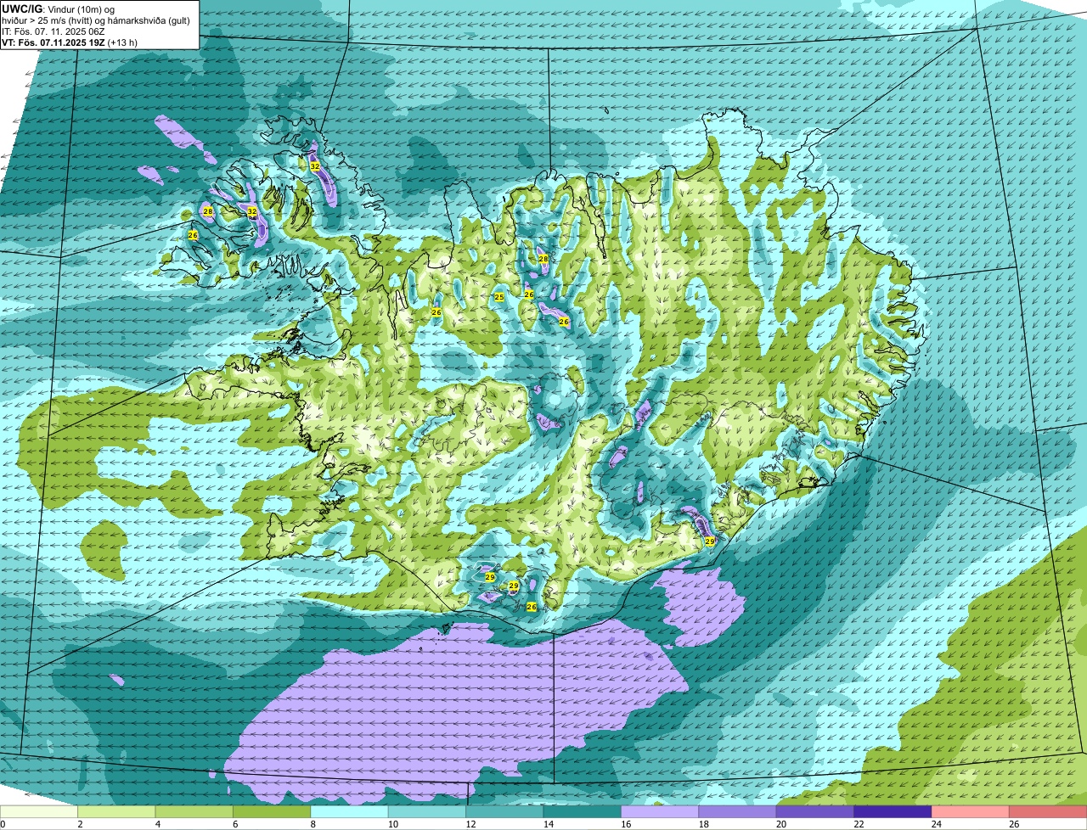Click the legend scale number 4
This screenshot has height=830, width=1087.
[157, 824]
